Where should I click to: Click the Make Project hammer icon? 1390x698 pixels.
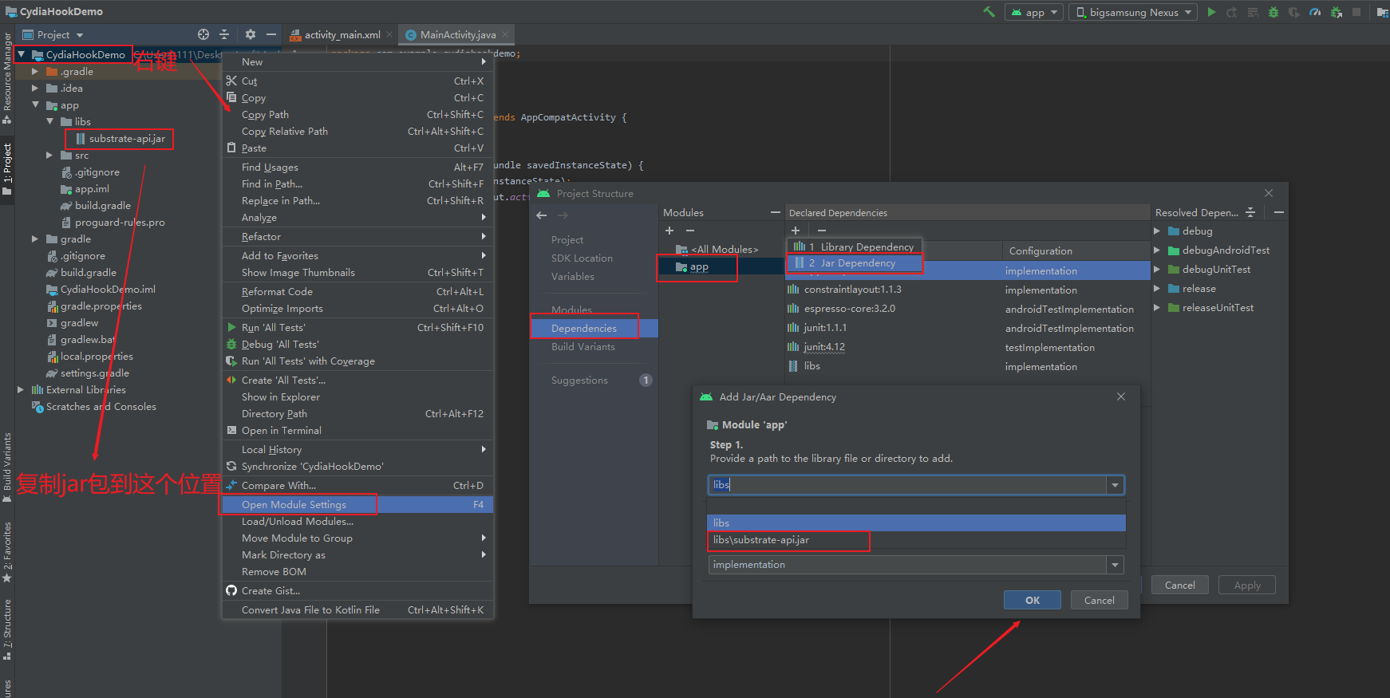pos(989,12)
